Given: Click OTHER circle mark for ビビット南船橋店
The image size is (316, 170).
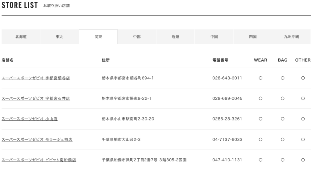Looking at the screenshot, I should [x=303, y=160].
